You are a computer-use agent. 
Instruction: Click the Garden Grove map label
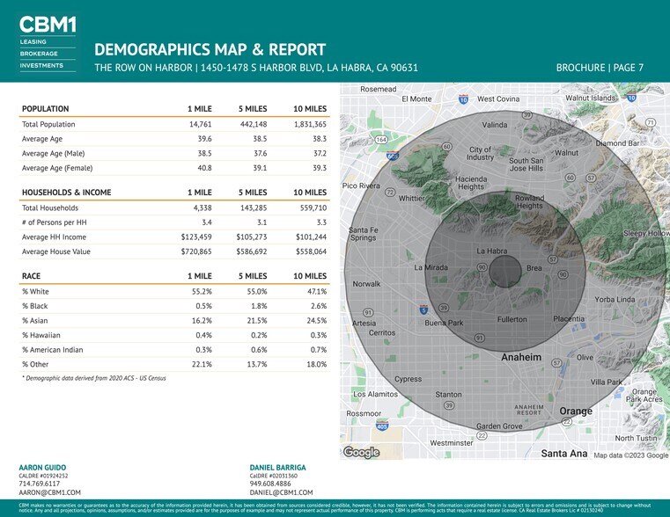coord(499,426)
